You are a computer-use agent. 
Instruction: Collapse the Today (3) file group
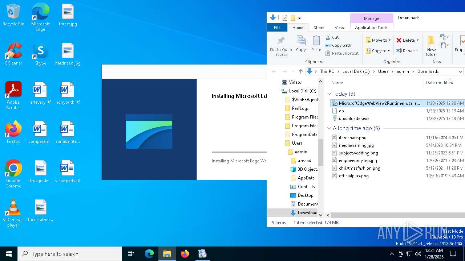(x=329, y=94)
